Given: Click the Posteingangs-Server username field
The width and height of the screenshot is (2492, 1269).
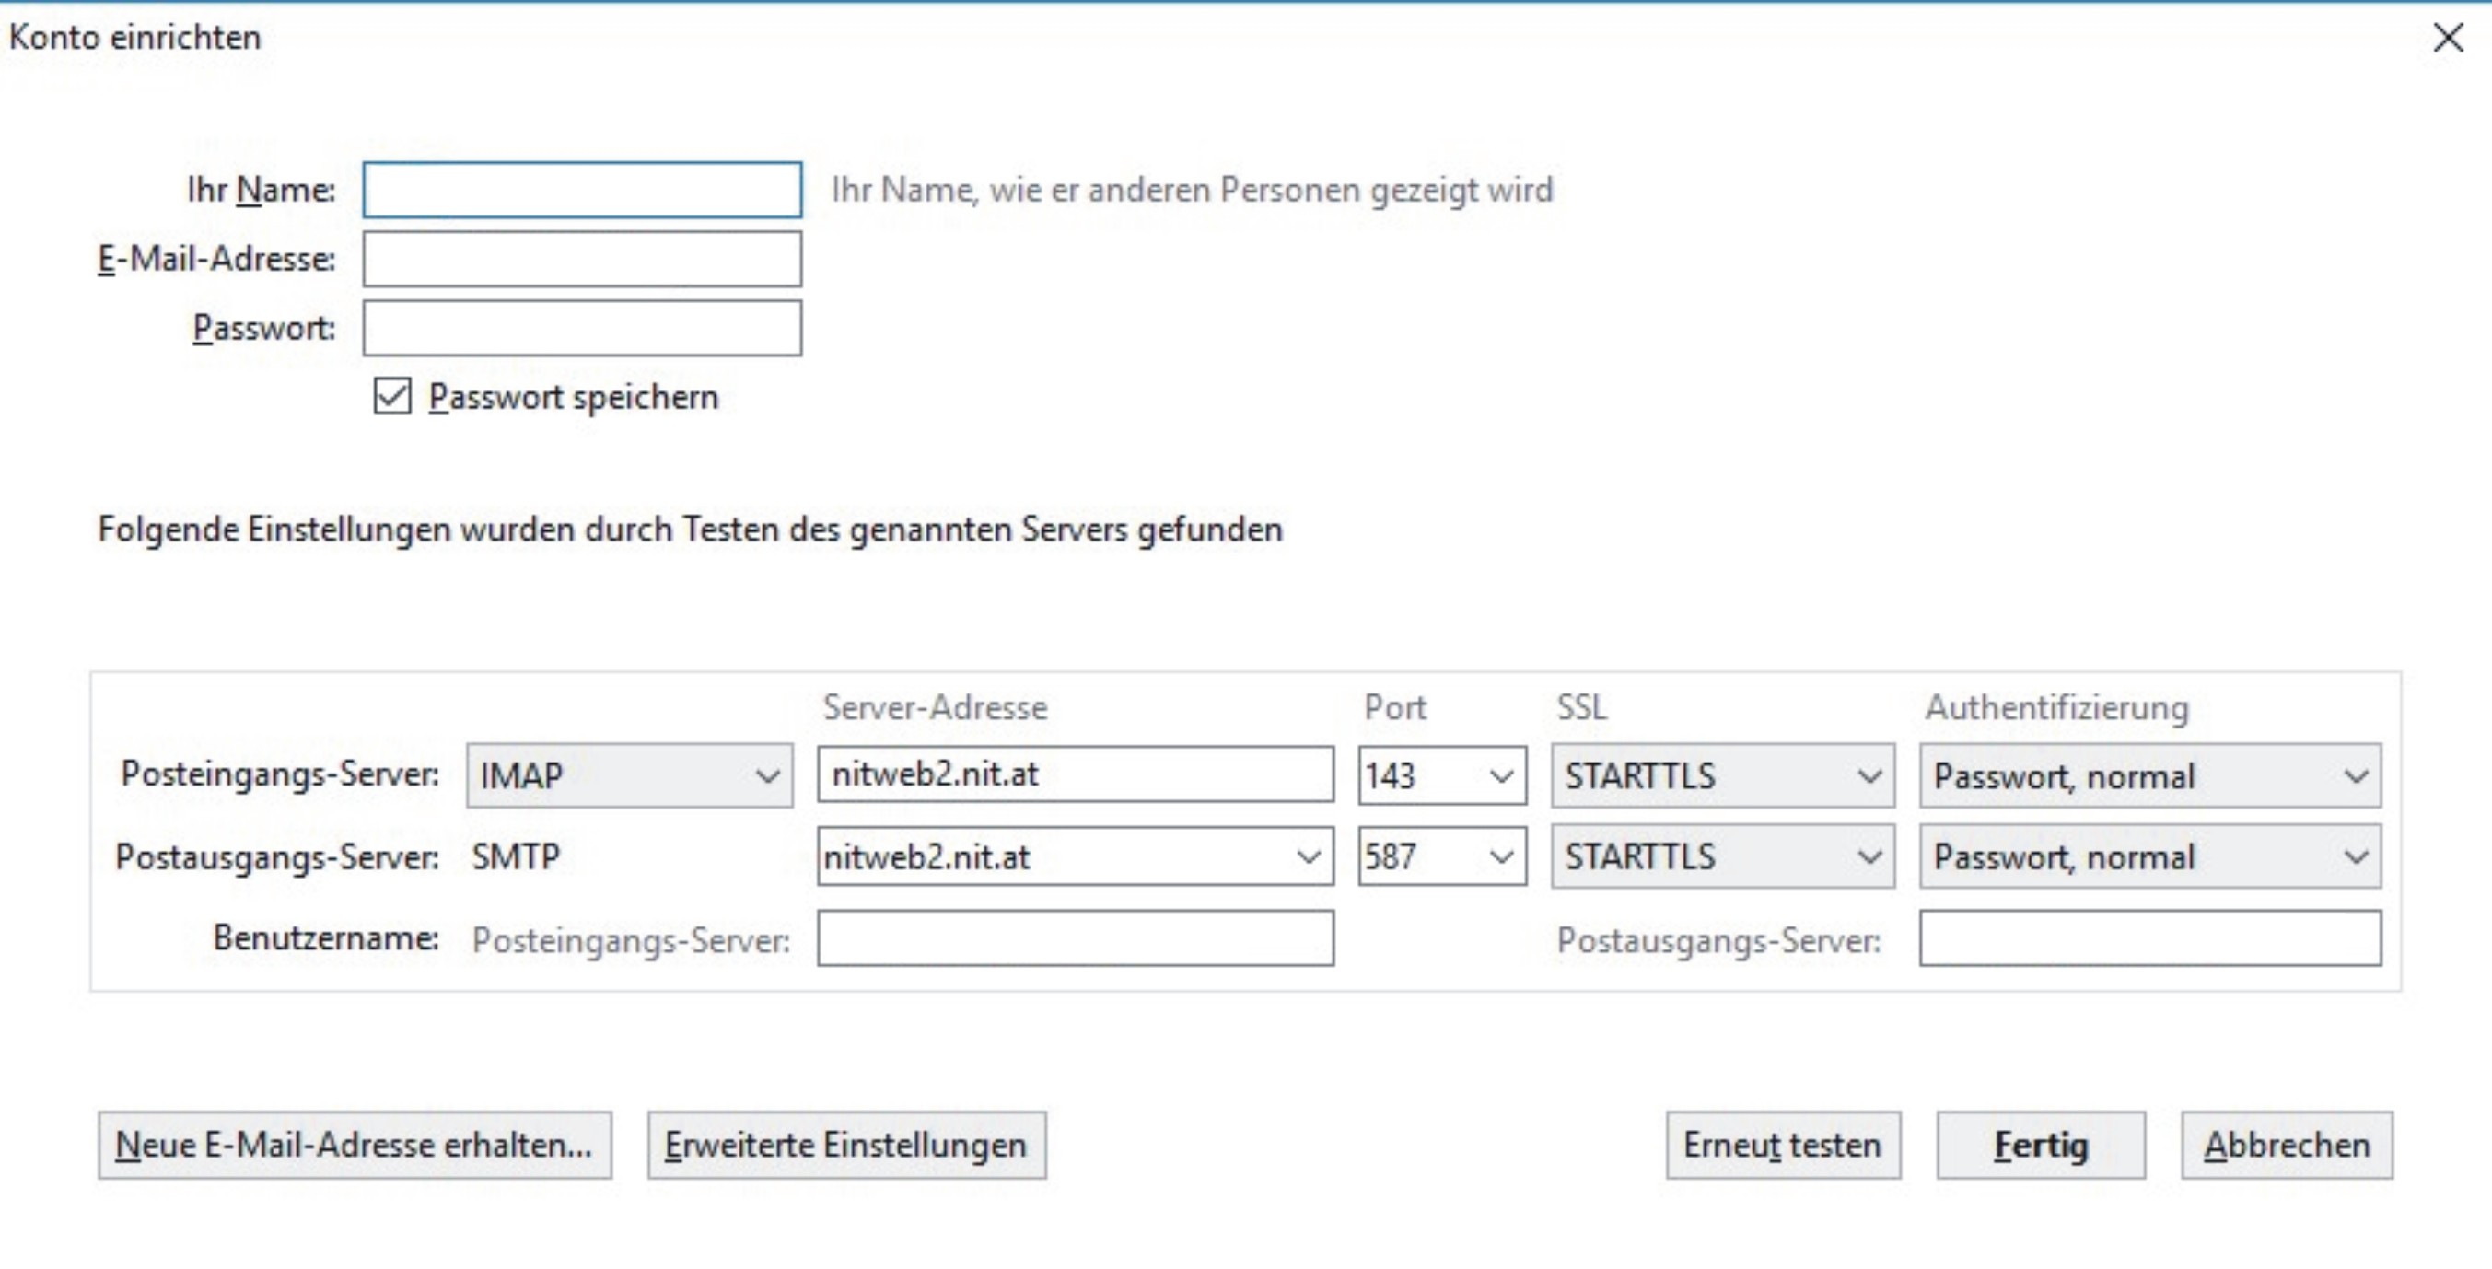Looking at the screenshot, I should click(1074, 938).
